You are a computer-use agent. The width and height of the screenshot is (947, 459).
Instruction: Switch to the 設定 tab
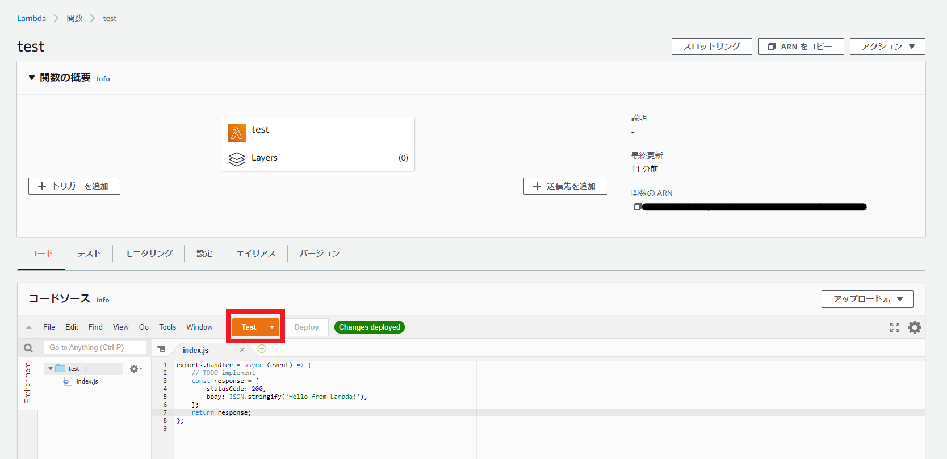tap(204, 254)
